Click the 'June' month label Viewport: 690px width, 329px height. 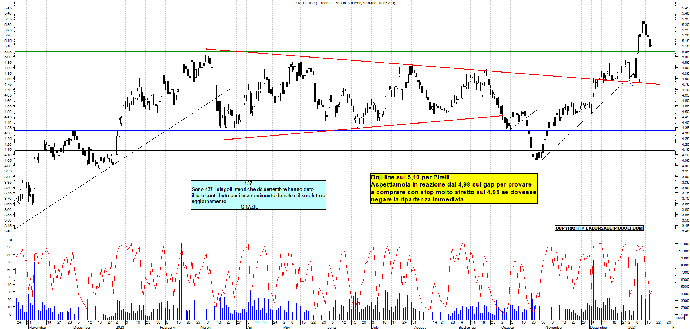pyautogui.click(x=331, y=327)
